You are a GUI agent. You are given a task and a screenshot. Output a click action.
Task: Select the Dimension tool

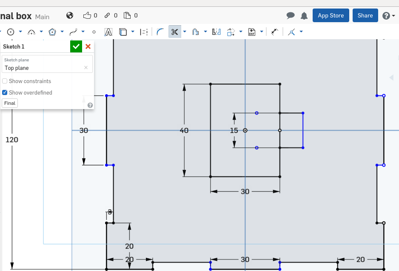pos(274,32)
